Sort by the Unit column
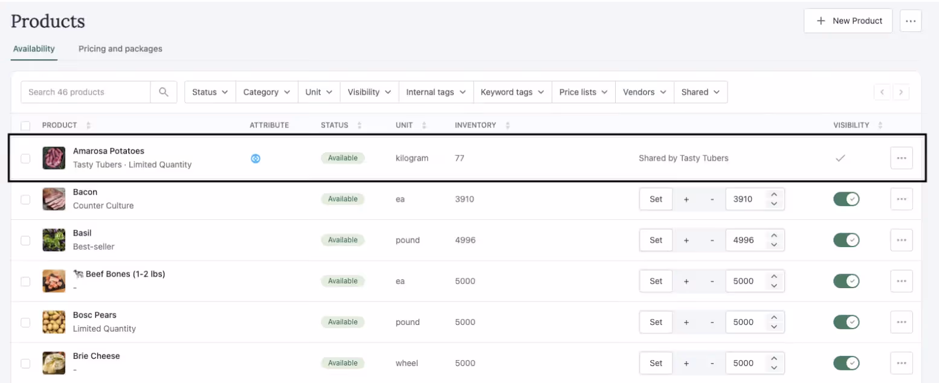The width and height of the screenshot is (939, 383). tap(424, 125)
